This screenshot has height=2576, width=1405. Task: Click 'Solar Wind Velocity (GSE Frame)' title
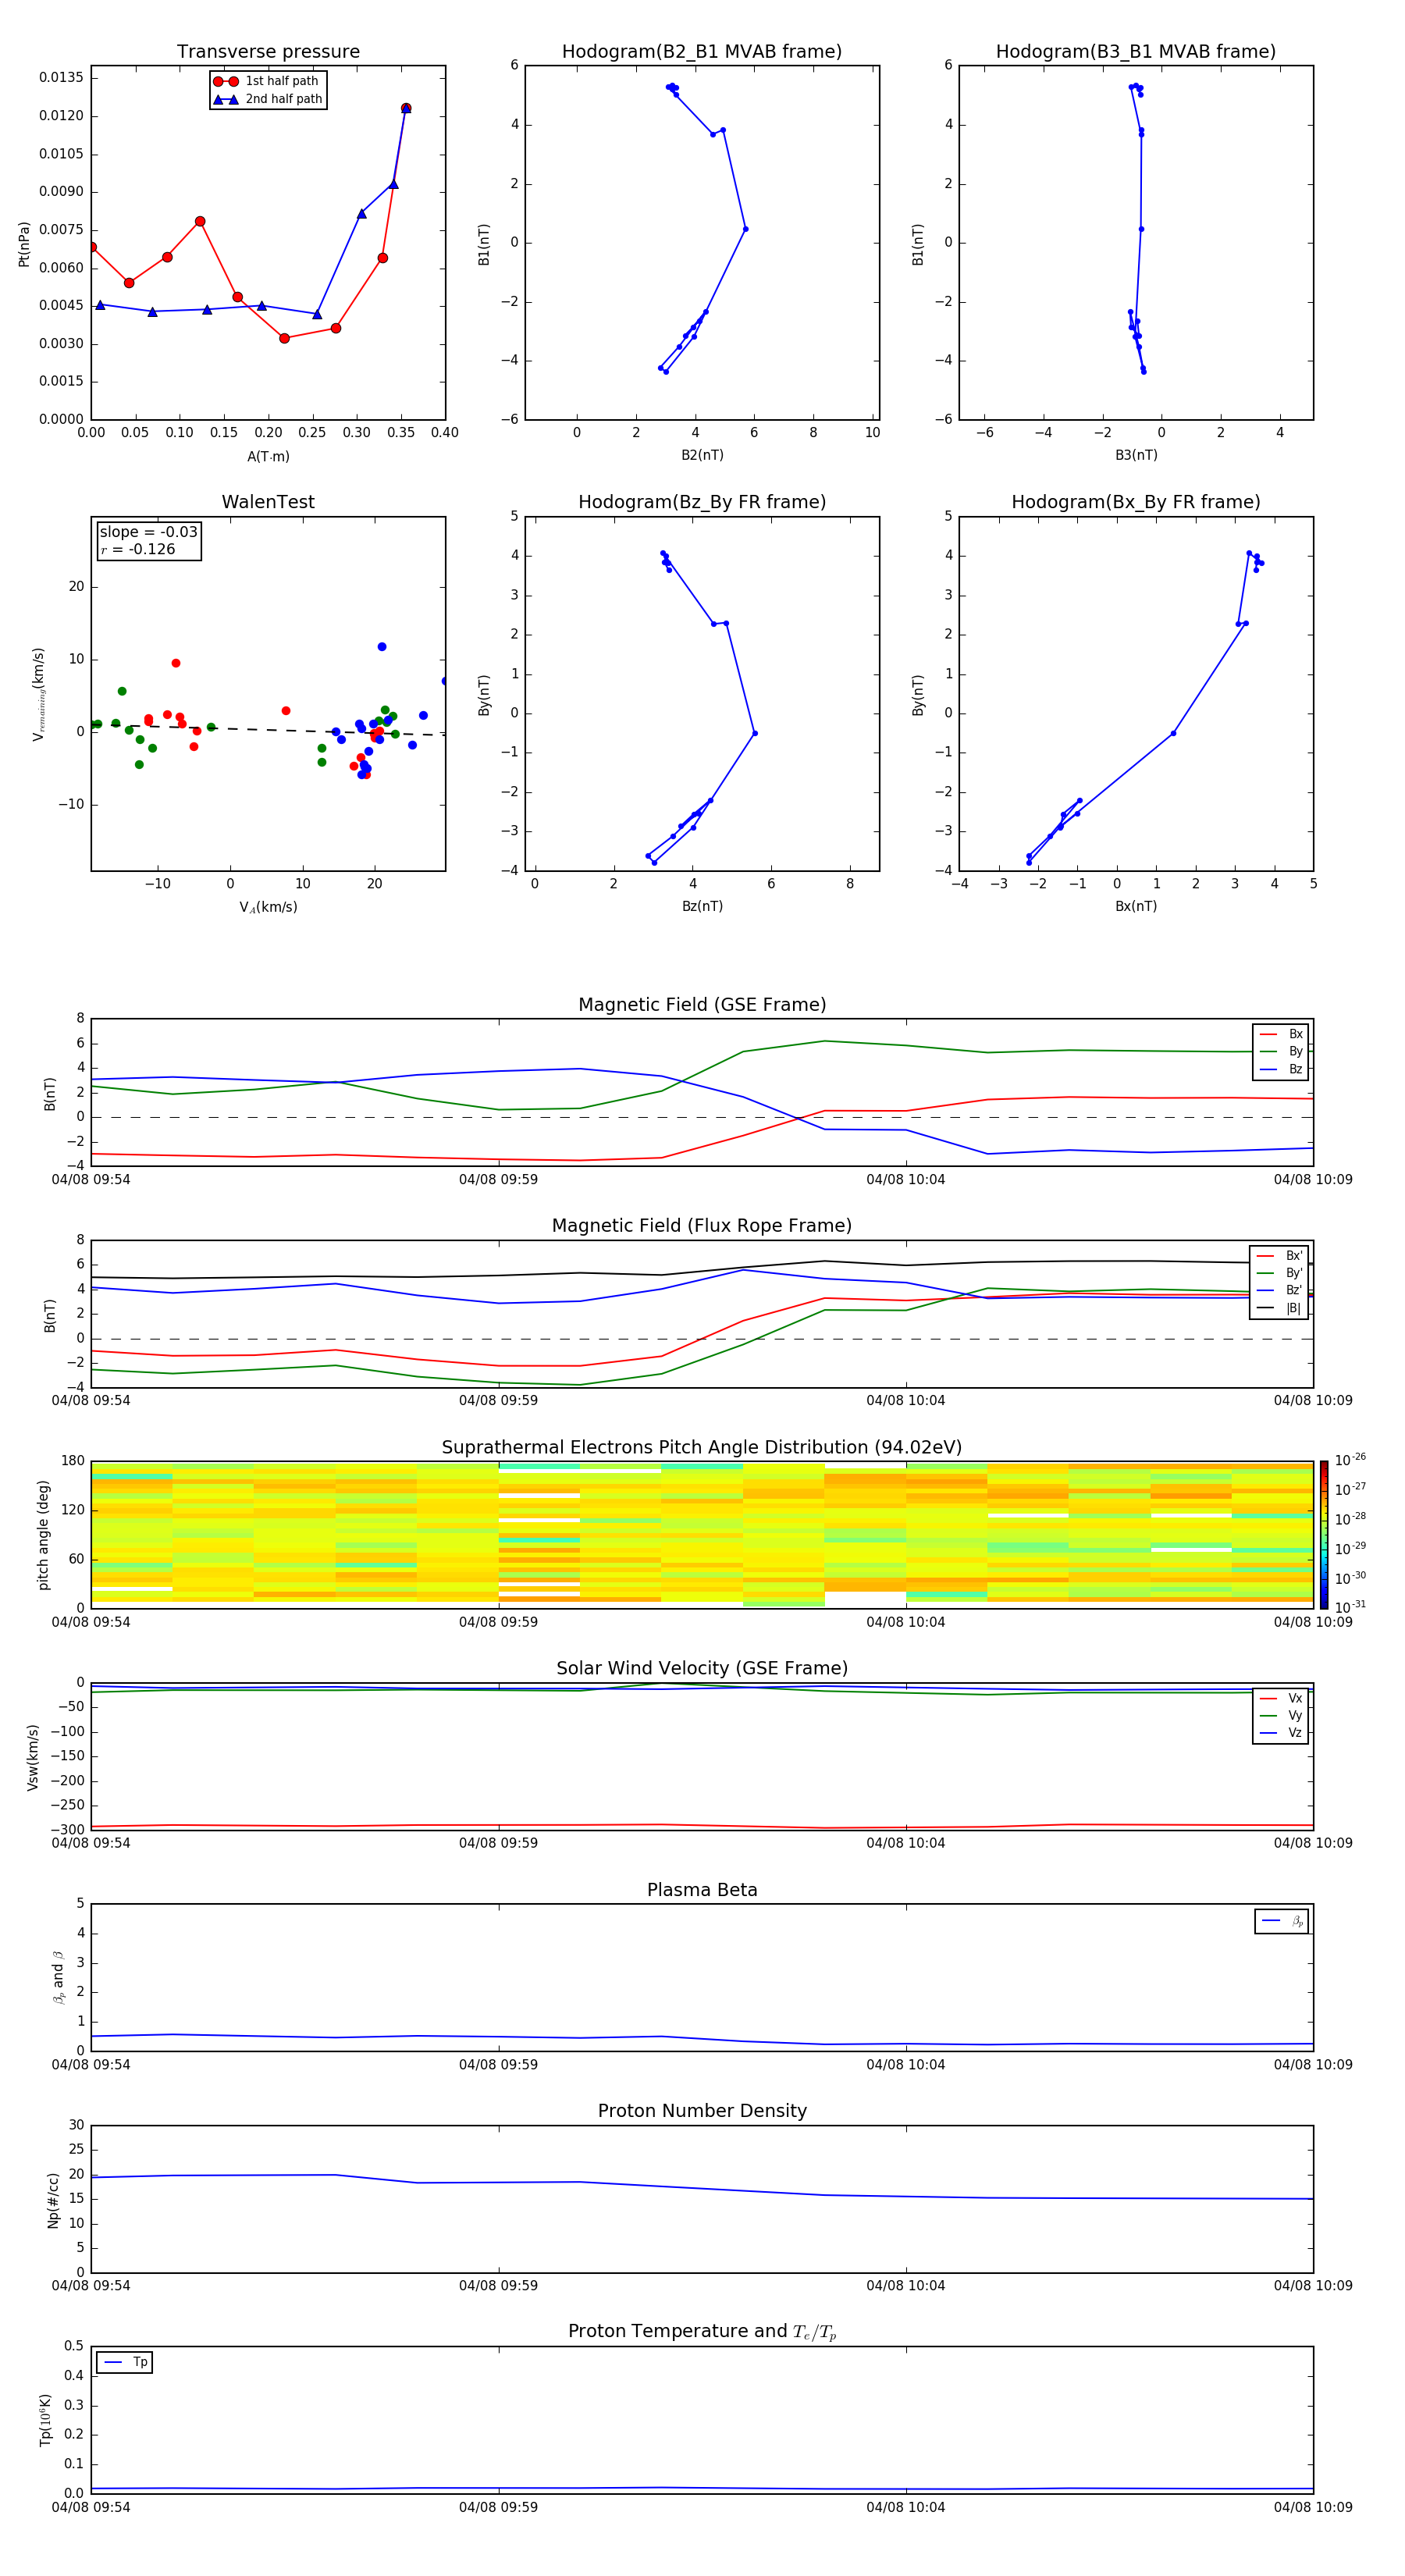[x=702, y=1669]
